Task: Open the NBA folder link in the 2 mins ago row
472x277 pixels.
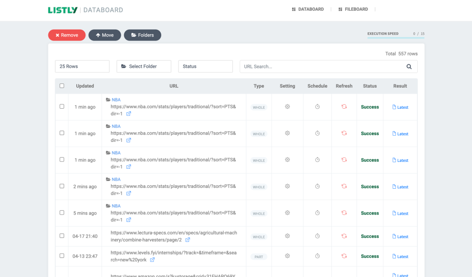Action: 116,179
